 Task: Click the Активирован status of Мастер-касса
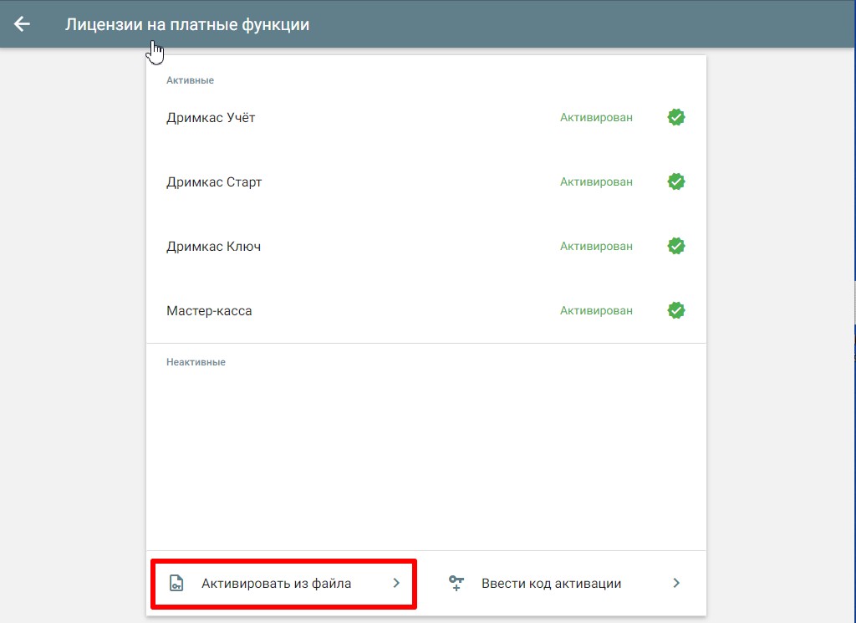click(x=596, y=311)
